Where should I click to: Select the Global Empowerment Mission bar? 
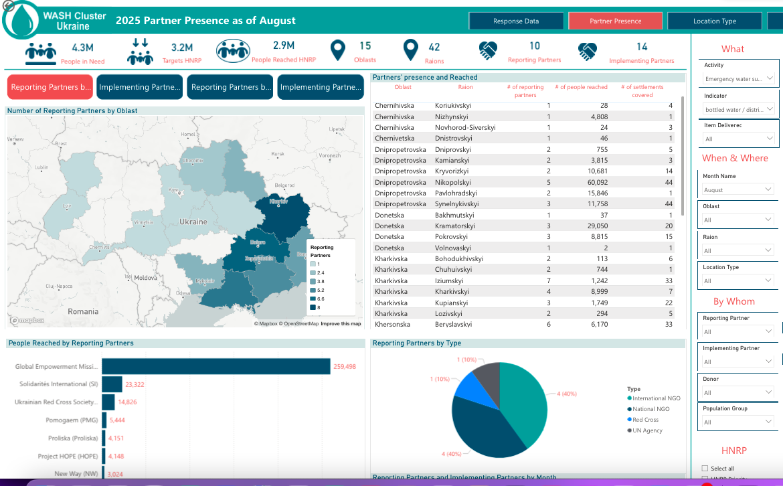click(x=215, y=366)
